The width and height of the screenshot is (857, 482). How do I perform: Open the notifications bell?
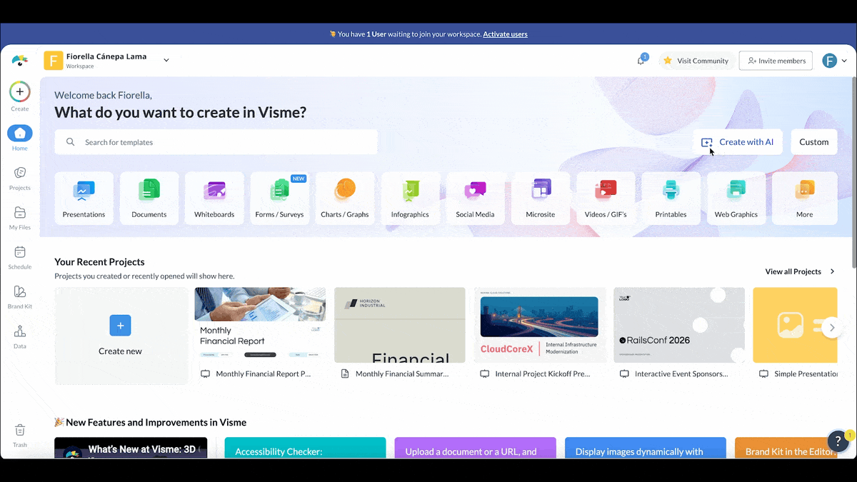coord(641,61)
